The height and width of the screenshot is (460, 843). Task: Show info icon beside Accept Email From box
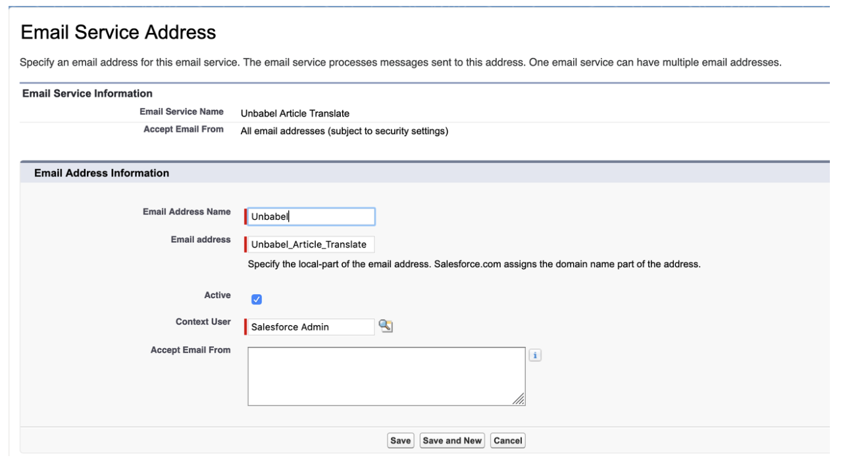535,355
